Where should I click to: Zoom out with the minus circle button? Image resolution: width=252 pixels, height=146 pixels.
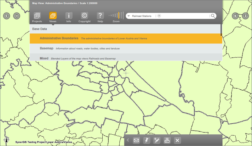pos(17,16)
